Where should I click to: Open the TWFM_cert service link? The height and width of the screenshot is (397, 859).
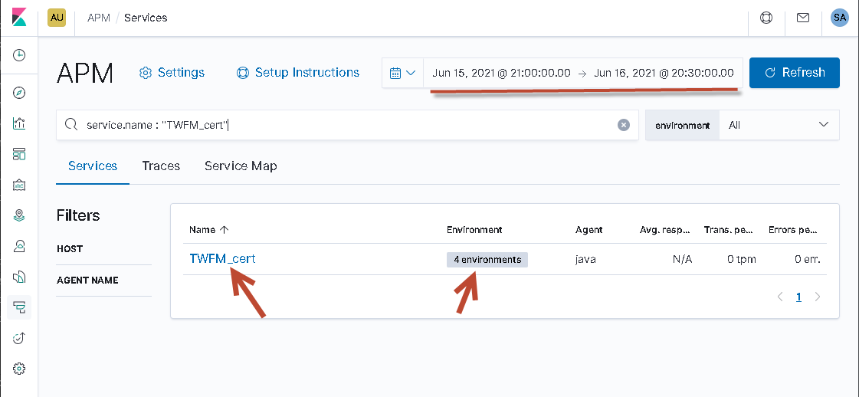pyautogui.click(x=222, y=259)
